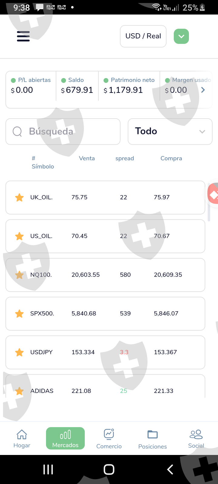Tap the red floating side widget
218x484 pixels.
pos(213,194)
